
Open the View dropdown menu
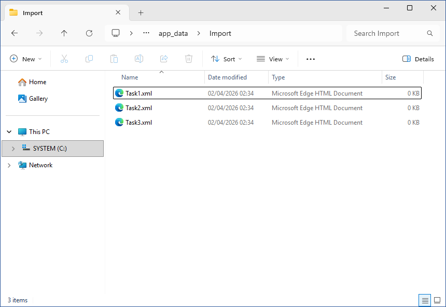tap(273, 59)
